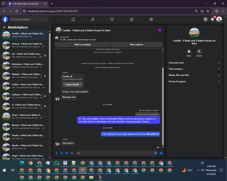
Task: Open the Victoria conversation
Action: tap(24, 45)
